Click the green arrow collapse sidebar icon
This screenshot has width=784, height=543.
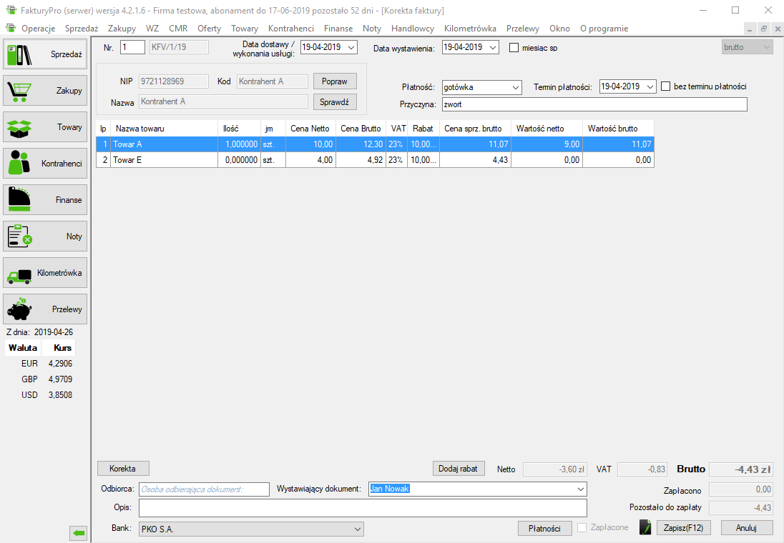click(78, 532)
